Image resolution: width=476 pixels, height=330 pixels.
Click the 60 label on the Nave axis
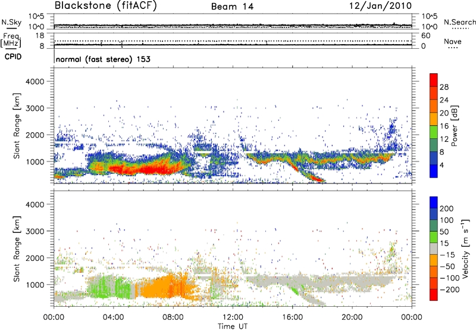[x=426, y=36]
